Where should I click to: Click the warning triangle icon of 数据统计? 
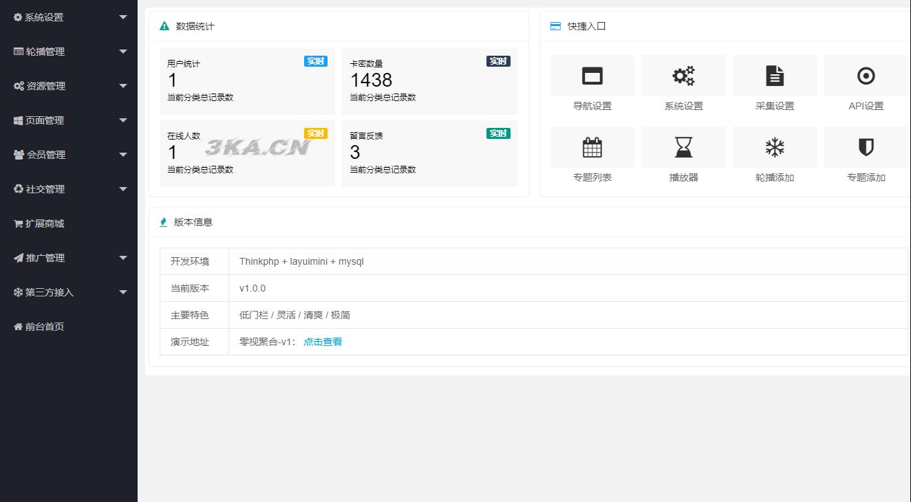(164, 26)
